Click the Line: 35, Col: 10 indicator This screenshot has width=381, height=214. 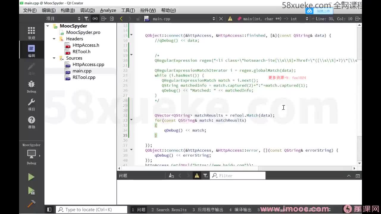click(x=334, y=18)
